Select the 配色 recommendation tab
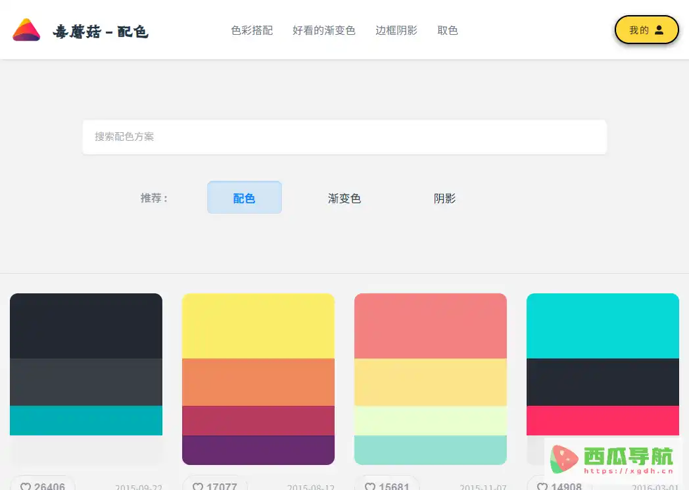 pos(245,198)
